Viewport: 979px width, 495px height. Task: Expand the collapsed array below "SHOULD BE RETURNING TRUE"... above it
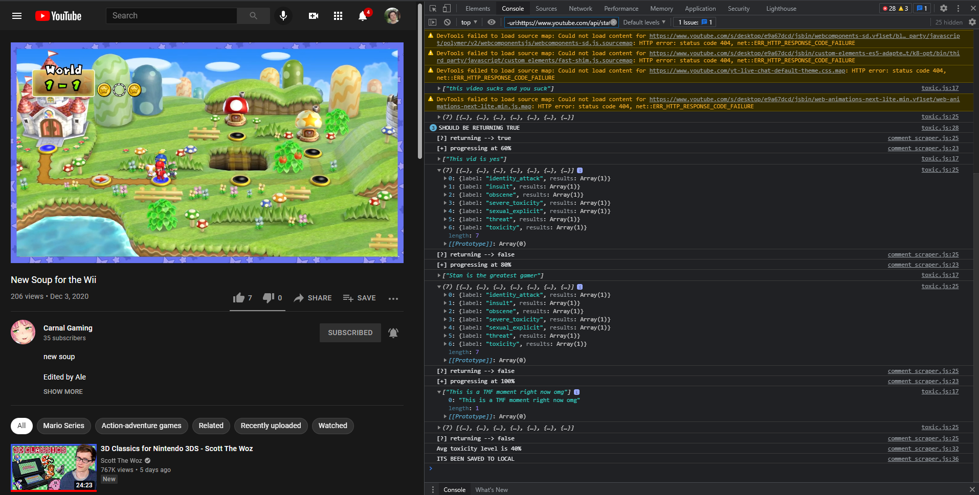click(439, 117)
